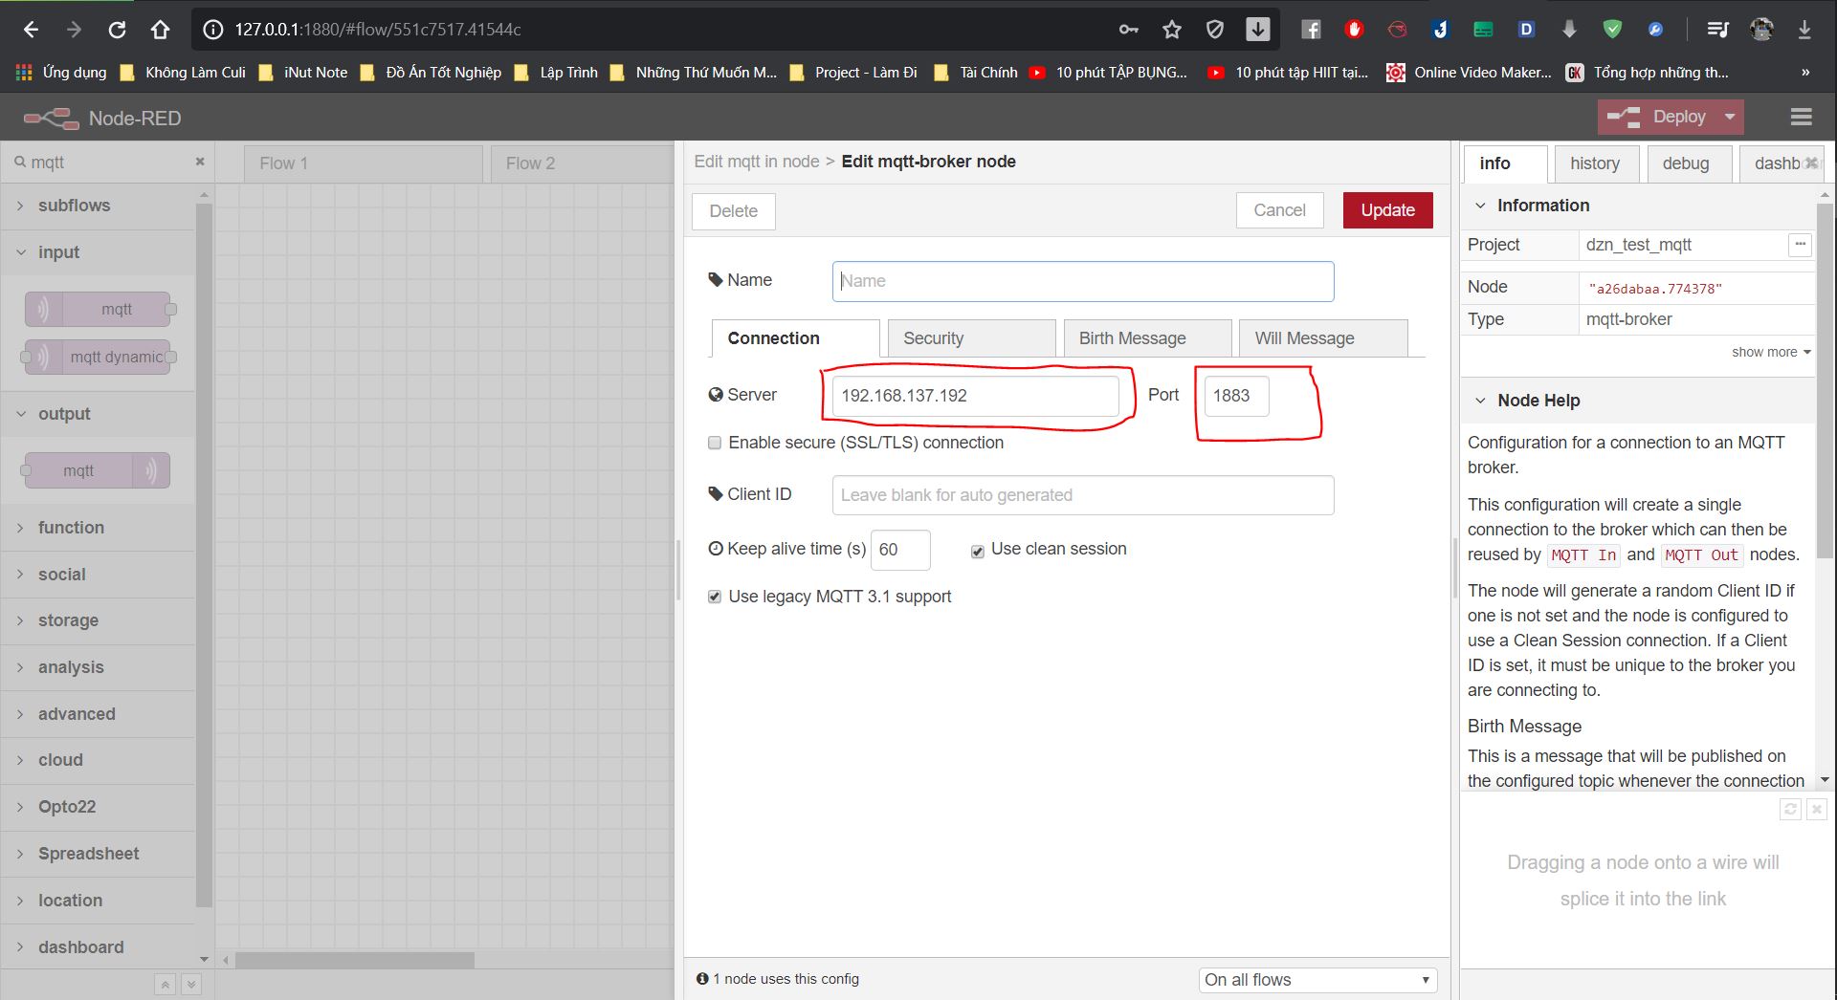The height and width of the screenshot is (1000, 1837).
Task: Collapse the output palette category
Action: point(98,414)
